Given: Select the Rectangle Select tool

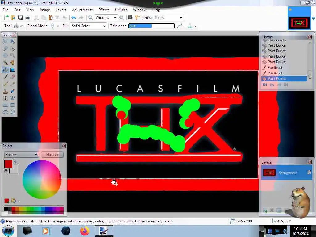Looking at the screenshot, I should (6, 42).
